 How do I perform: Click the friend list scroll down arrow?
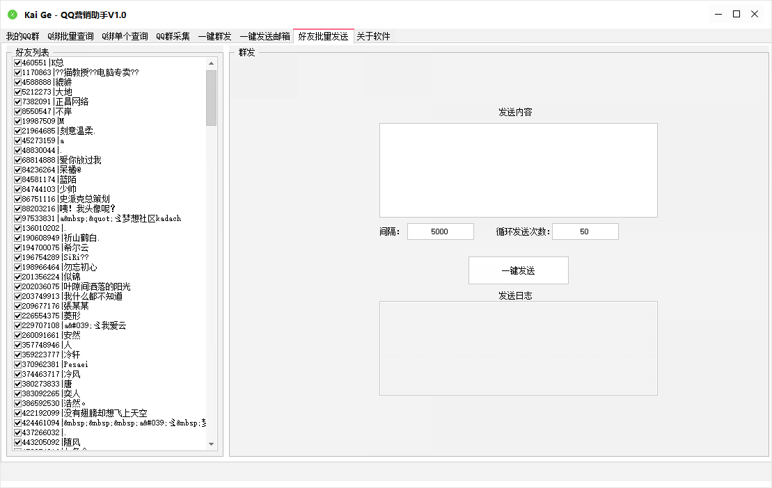point(211,444)
